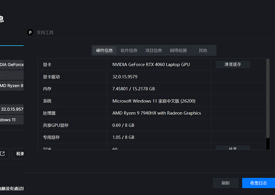This screenshot has width=275, height=195.
Task: Select AMD Ryzen 9 7940HX processor value
Action: click(x=157, y=113)
